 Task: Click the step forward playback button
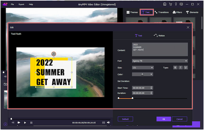pos(19,123)
